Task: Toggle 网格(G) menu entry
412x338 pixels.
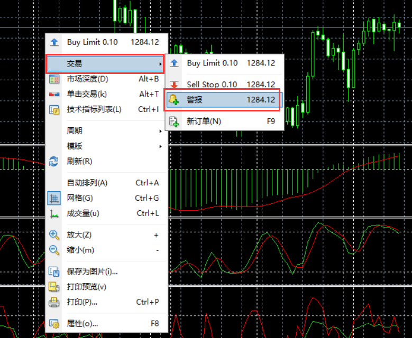Action: coord(106,198)
